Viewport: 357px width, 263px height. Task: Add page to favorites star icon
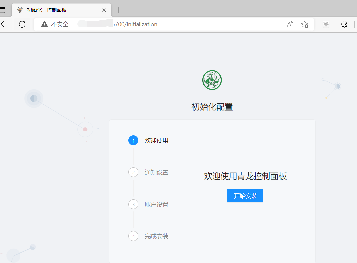pos(305,24)
